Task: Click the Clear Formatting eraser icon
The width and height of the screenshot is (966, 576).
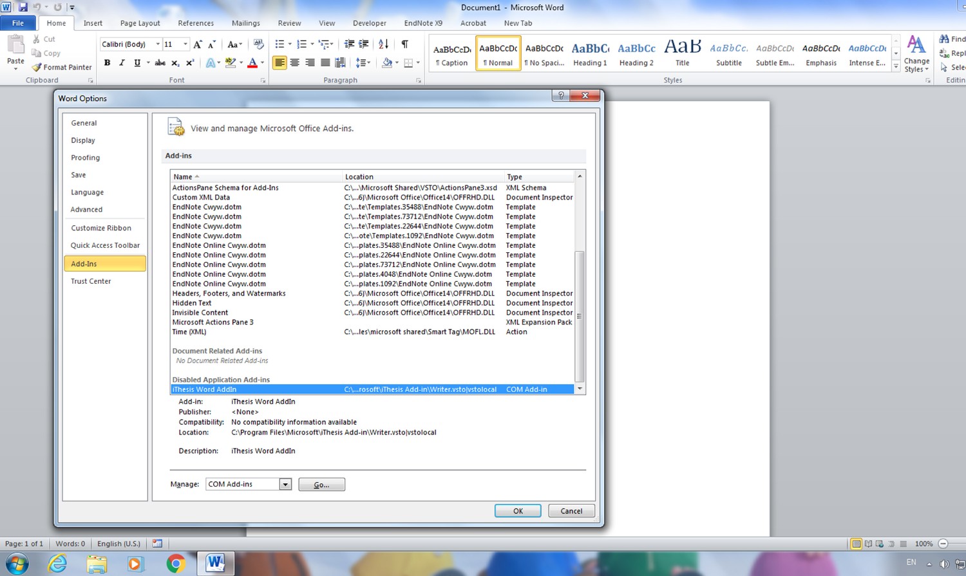Action: click(259, 44)
